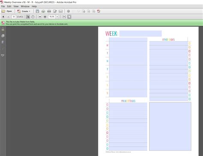Open the Edit menu
Image resolution: width=203 pixels, height=156 pixels.
pyautogui.click(x=9, y=6)
